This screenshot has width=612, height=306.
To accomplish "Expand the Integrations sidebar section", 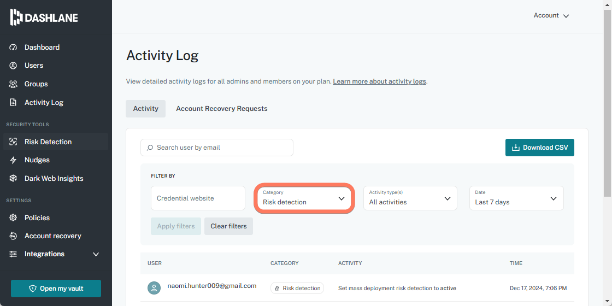I will [x=96, y=254].
